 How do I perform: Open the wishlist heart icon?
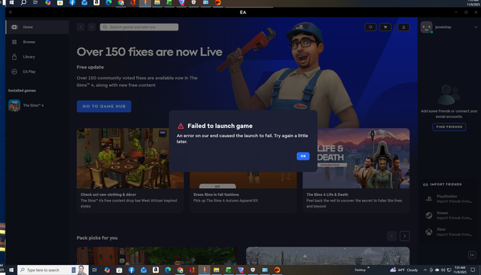click(371, 27)
